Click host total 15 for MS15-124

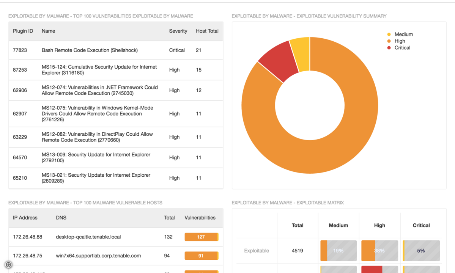pos(198,70)
